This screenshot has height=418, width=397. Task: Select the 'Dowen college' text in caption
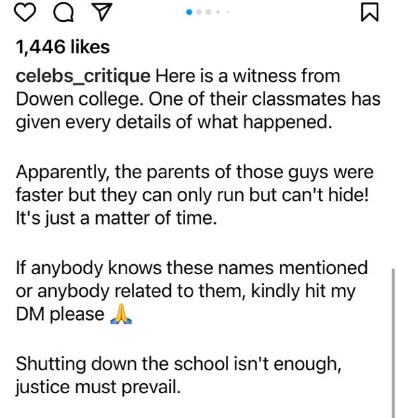tap(81, 99)
